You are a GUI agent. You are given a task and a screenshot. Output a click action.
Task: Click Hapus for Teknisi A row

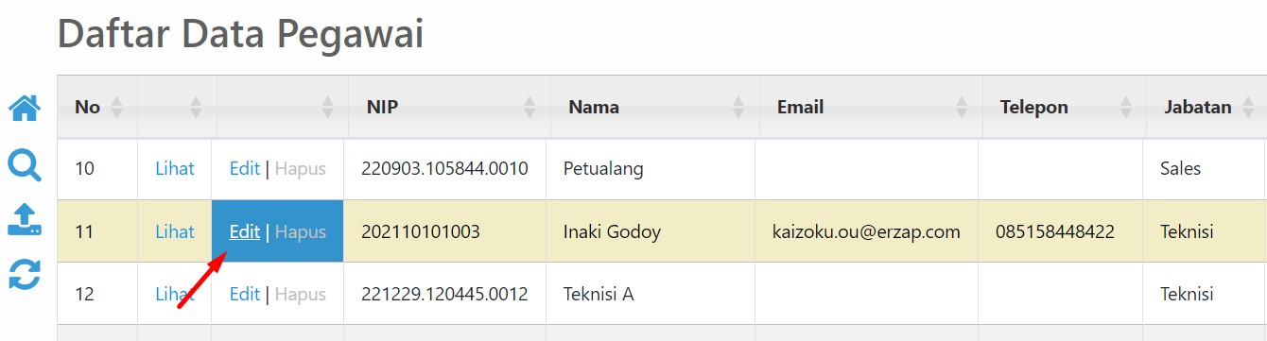point(301,294)
